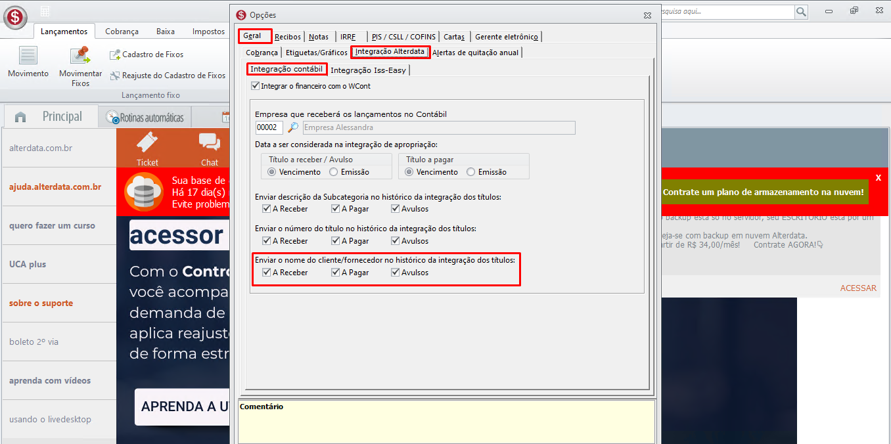Switch to Integração Iss-Easy tab
Image resolution: width=891 pixels, height=444 pixels.
point(369,70)
